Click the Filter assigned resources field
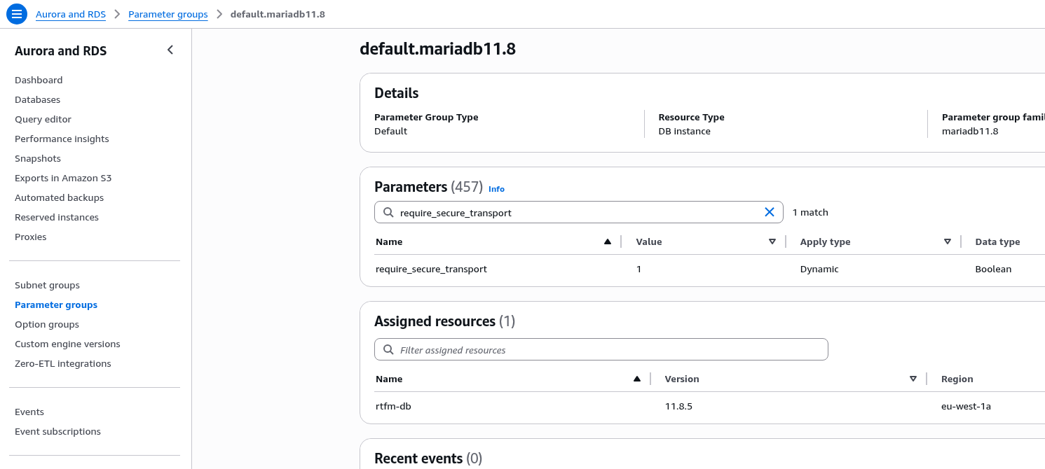The height and width of the screenshot is (469, 1045). 610,349
